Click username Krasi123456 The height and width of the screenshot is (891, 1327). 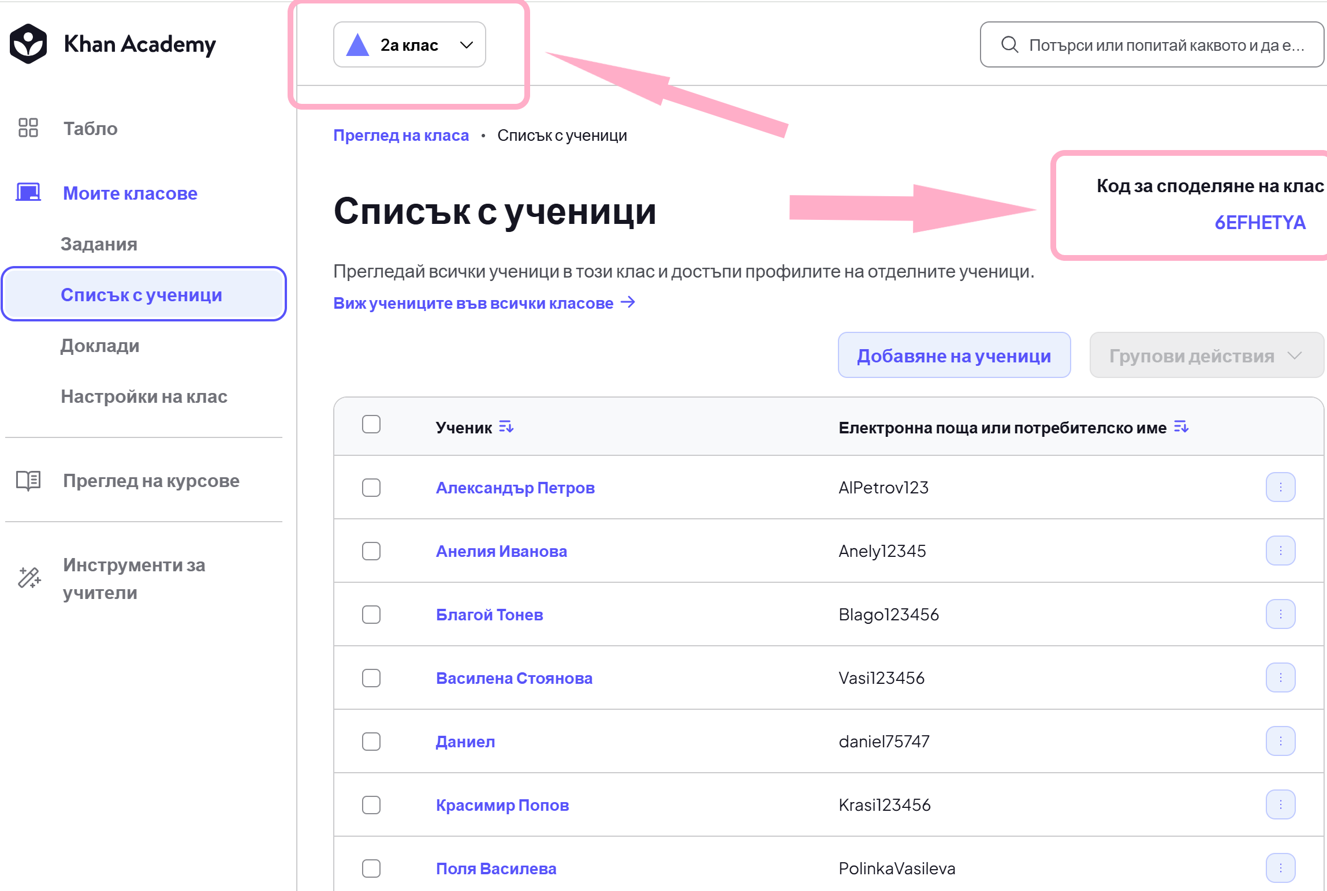click(x=885, y=805)
